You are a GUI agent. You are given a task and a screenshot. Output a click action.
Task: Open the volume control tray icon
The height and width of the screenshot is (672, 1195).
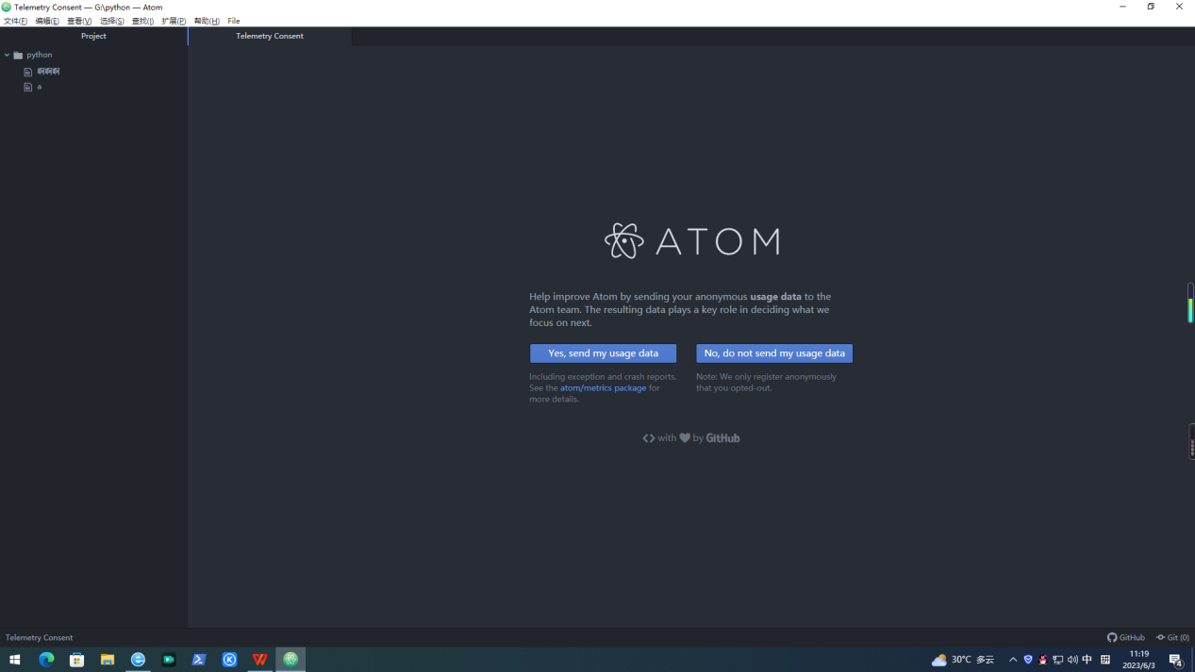(x=1072, y=660)
